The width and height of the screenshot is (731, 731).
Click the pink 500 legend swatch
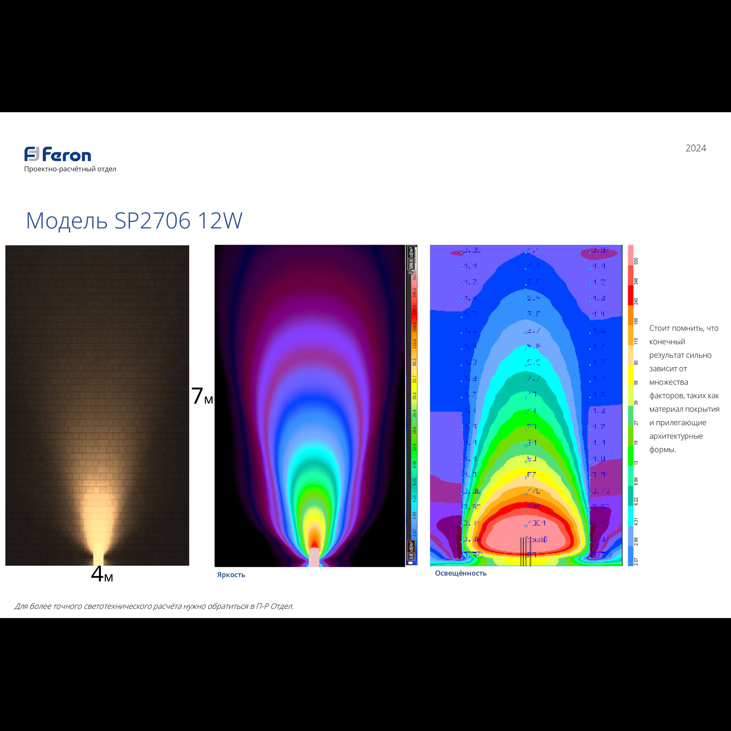[630, 255]
